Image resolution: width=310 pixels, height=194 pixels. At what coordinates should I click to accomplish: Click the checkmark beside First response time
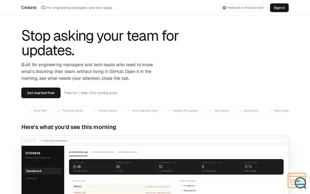click(129, 111)
